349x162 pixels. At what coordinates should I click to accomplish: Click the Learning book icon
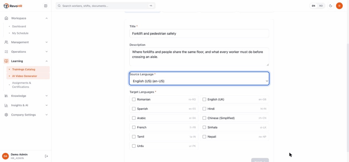pos(7,61)
